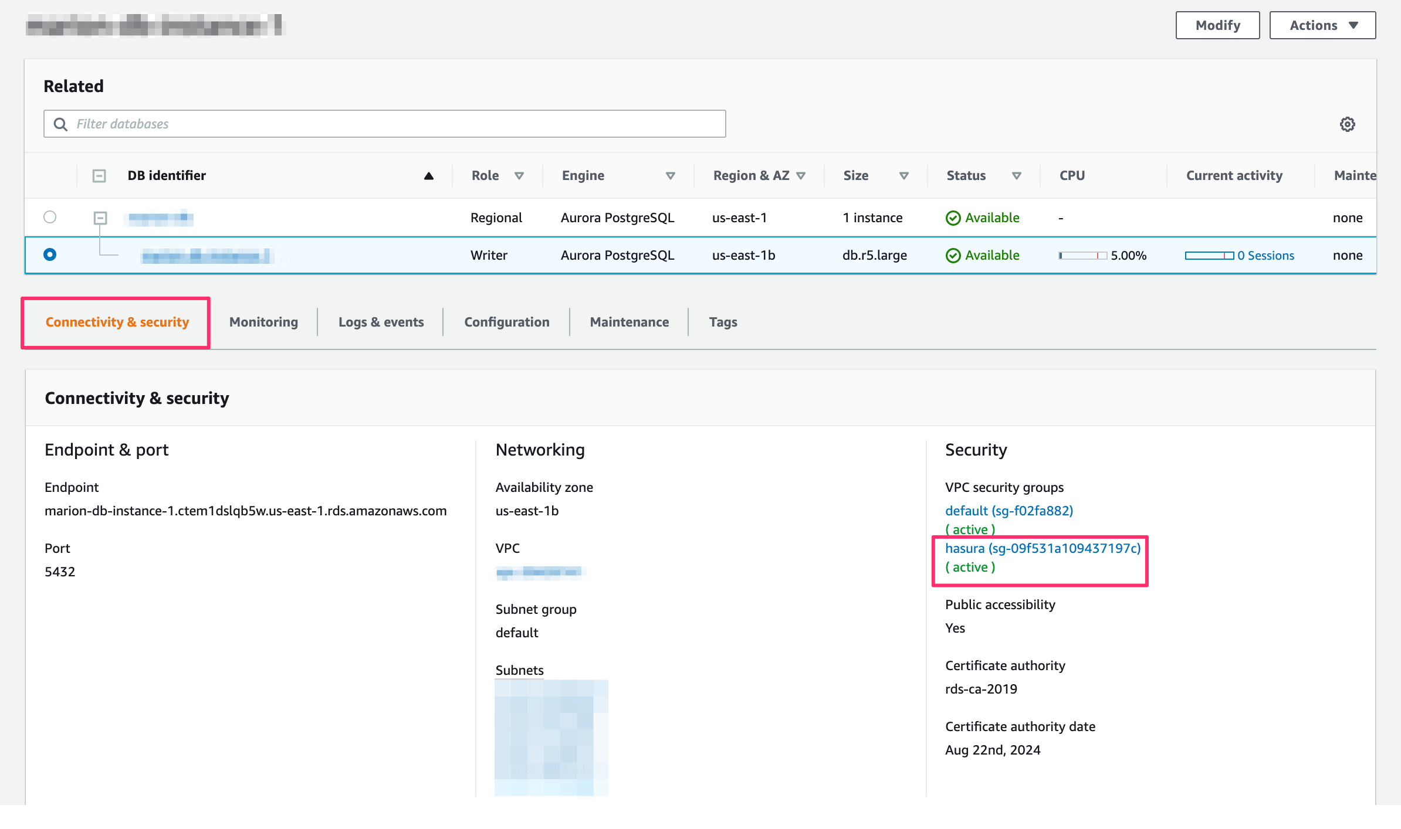Open the Actions dropdown
This screenshot has width=1401, height=829.
click(1322, 25)
